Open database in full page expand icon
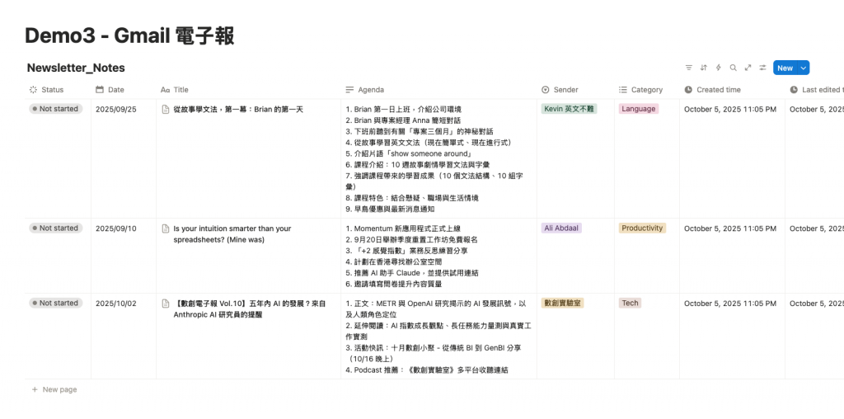The width and height of the screenshot is (844, 419). (x=748, y=68)
